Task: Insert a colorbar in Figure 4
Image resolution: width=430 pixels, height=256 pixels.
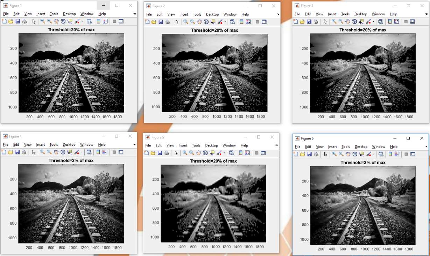Action: 98,152
